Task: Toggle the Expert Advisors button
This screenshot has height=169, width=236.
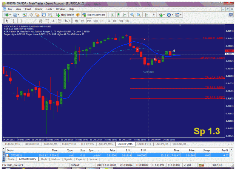Action: coord(94,15)
